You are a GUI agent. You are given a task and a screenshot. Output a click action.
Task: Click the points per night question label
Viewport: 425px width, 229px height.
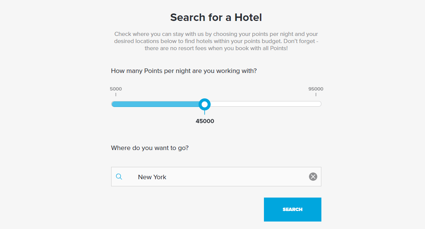point(184,71)
